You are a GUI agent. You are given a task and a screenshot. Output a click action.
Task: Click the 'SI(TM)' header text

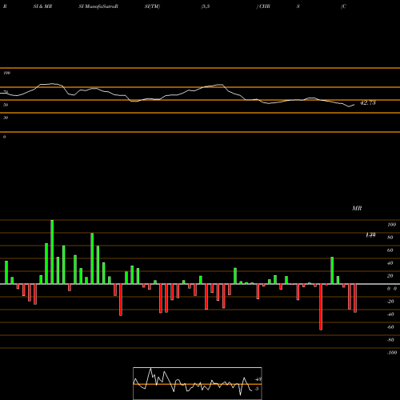coord(152,6)
